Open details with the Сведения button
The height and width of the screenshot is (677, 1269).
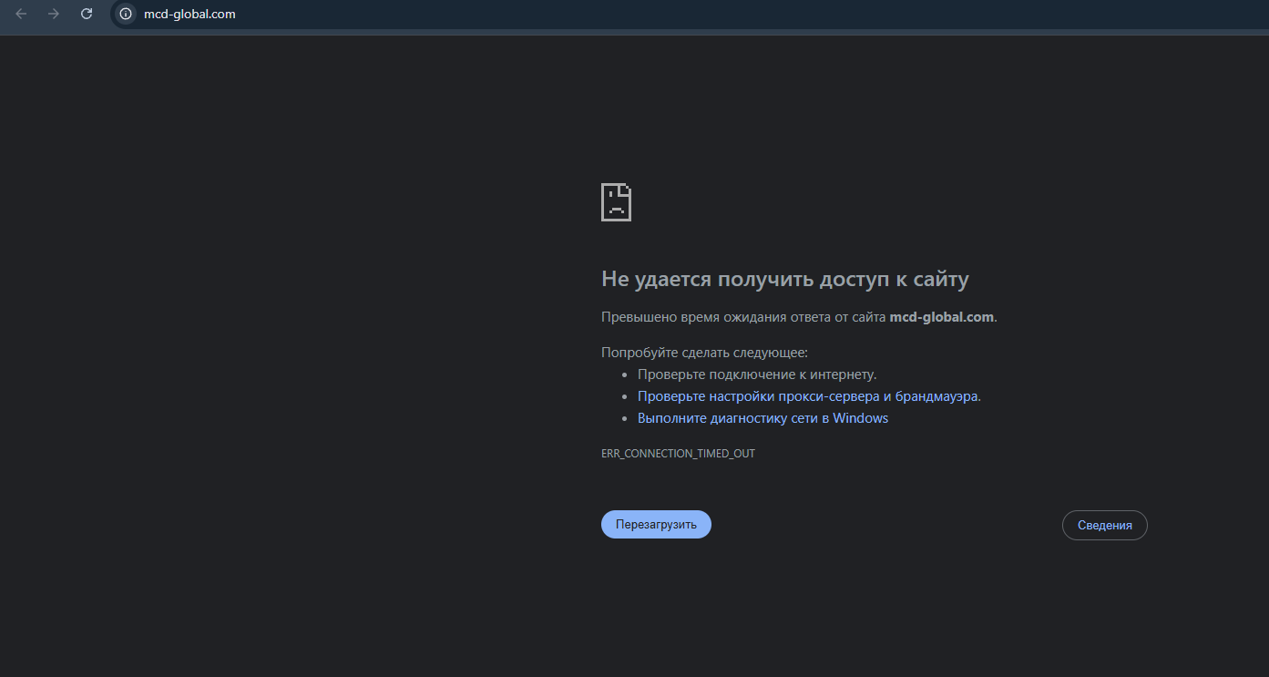[x=1104, y=525]
